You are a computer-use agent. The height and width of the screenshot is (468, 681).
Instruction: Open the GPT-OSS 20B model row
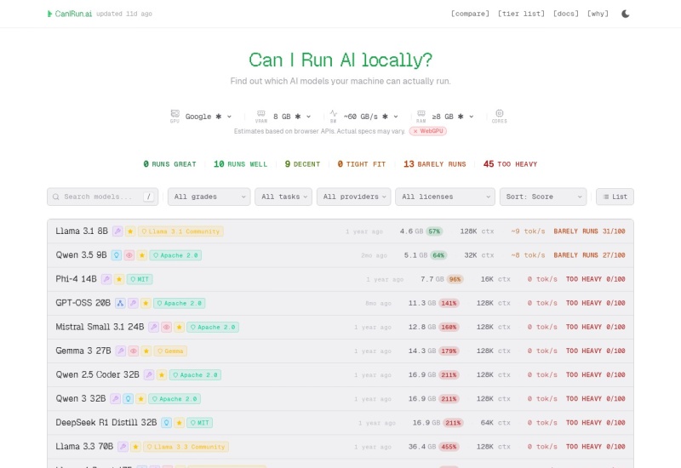[340, 303]
